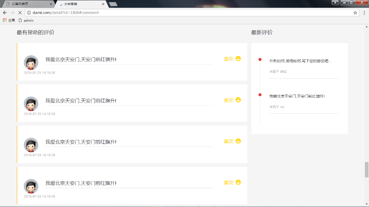Click the browser forward arrow
Screen dimensions: 369x207
(x=12, y=13)
